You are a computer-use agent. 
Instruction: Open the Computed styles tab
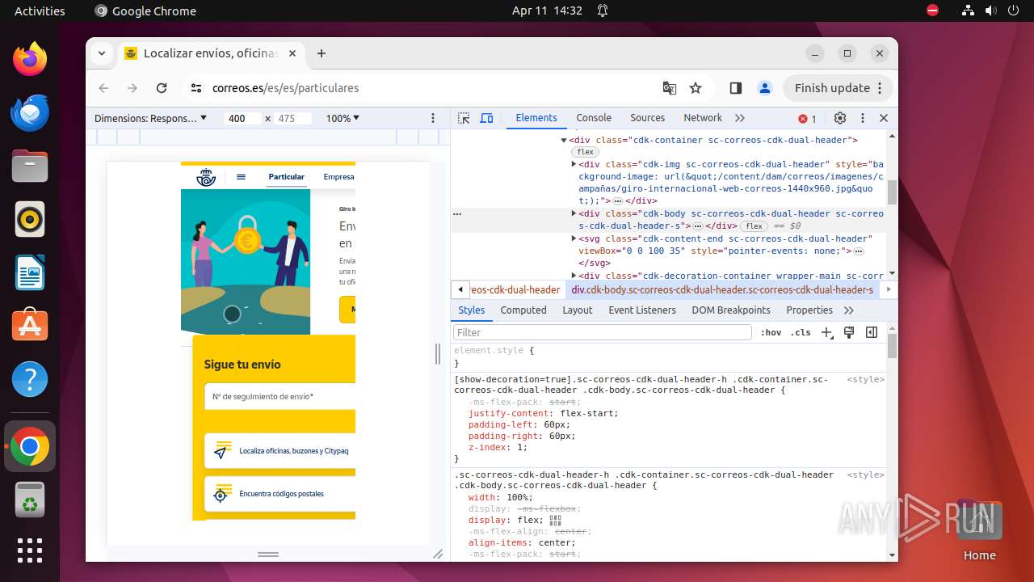tap(523, 310)
